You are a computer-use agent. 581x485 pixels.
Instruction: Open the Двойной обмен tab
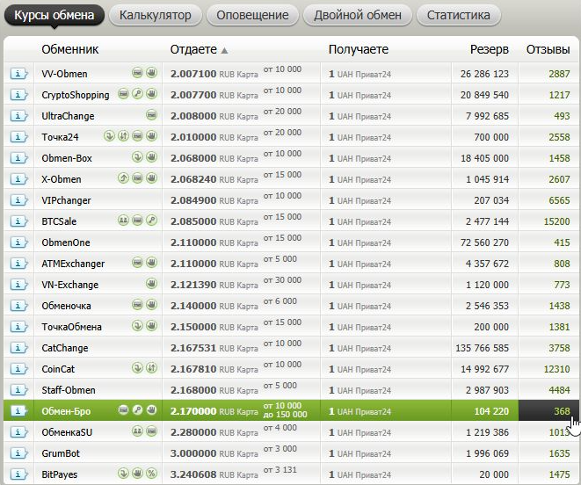pos(358,15)
